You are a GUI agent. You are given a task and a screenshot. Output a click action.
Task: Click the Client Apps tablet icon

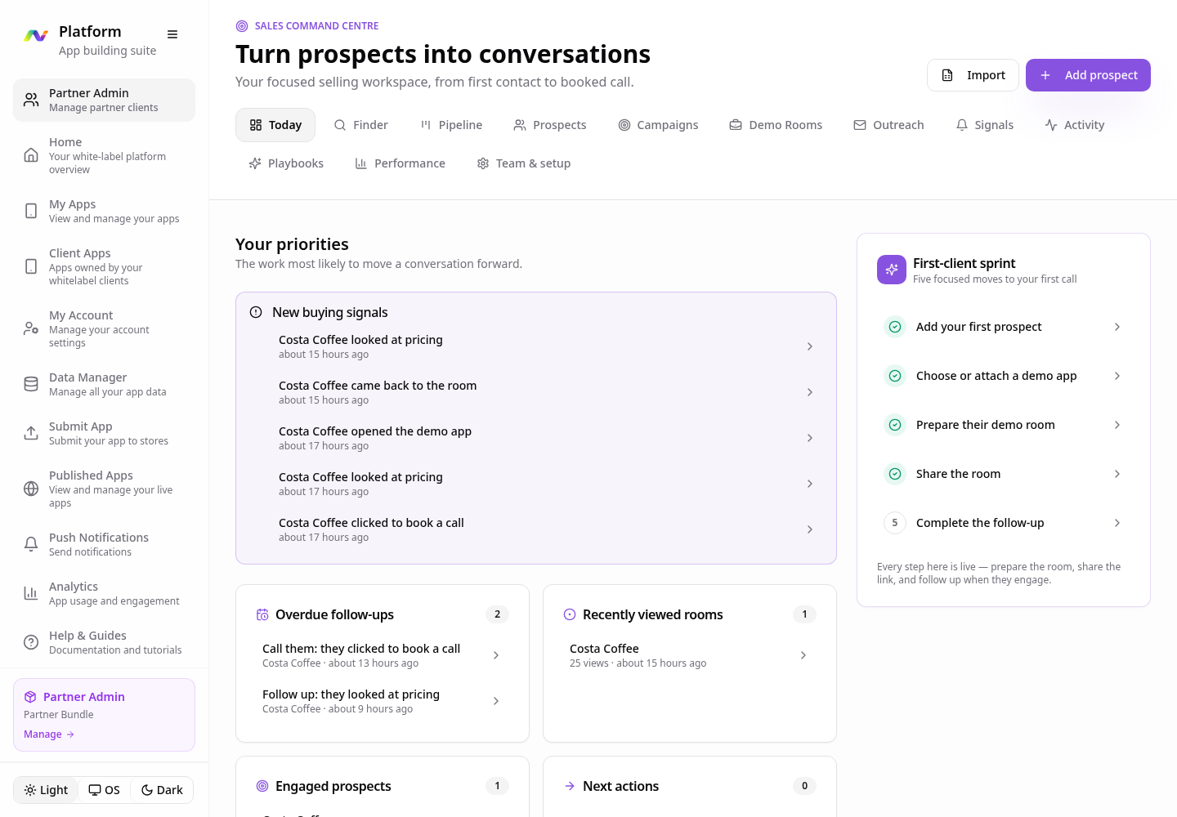pyautogui.click(x=31, y=266)
